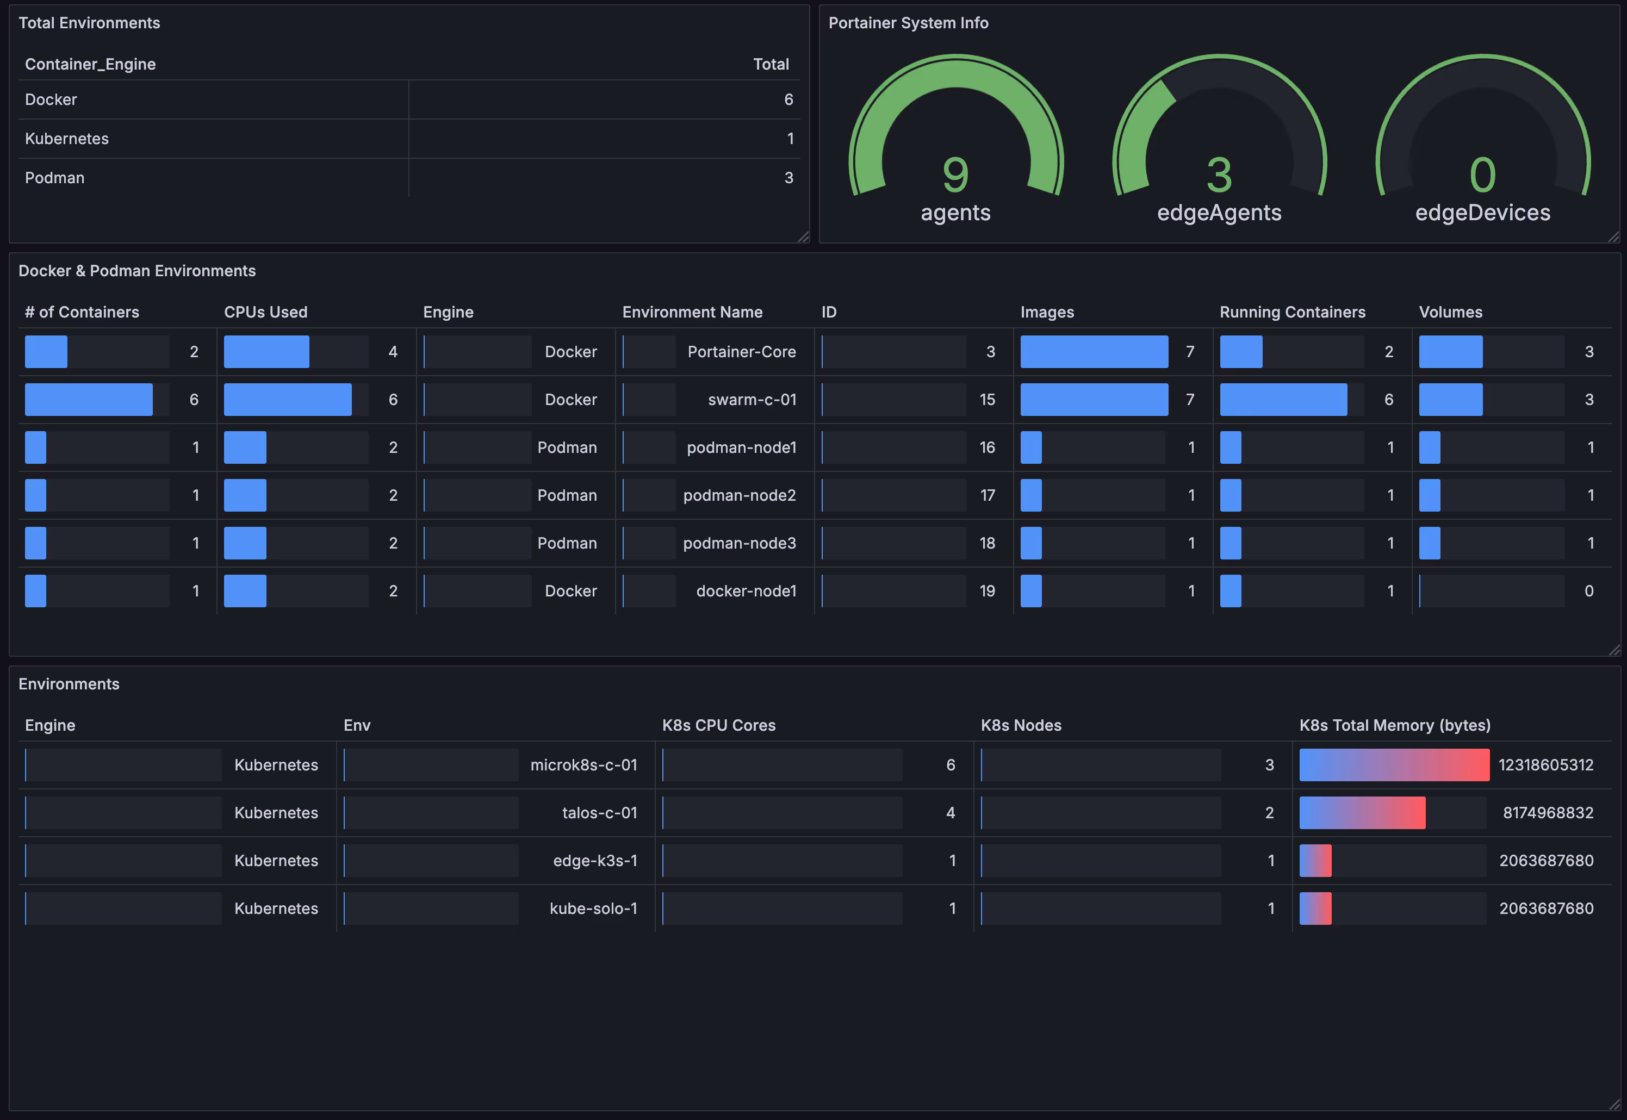
Task: Click the resize handle of Environments panel
Action: point(1614,1105)
